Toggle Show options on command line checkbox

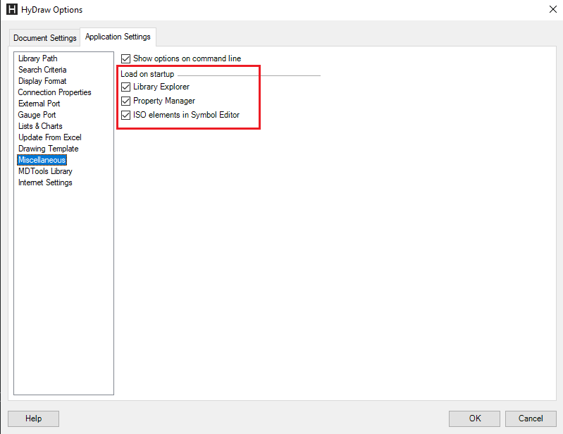(x=126, y=58)
